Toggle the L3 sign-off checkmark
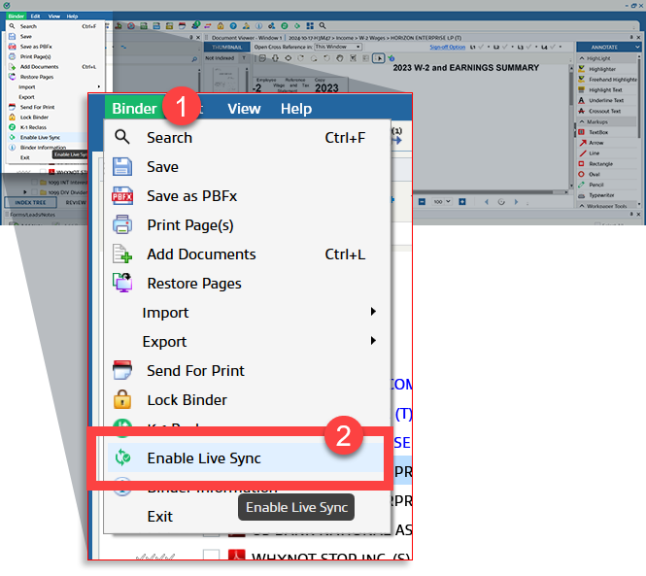Screen dimensions: 646x576 pyautogui.click(x=528, y=47)
